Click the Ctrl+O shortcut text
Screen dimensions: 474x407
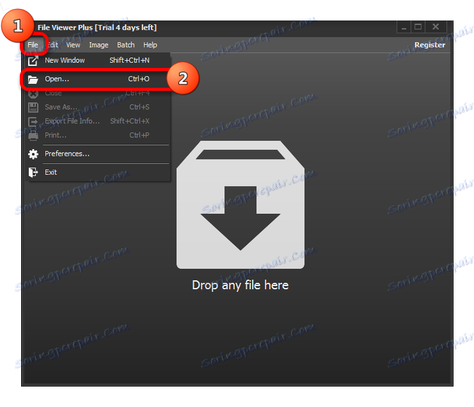tap(139, 79)
